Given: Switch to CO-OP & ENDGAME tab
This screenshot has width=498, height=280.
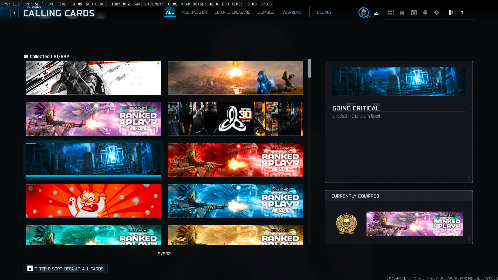Looking at the screenshot, I should pyautogui.click(x=232, y=12).
